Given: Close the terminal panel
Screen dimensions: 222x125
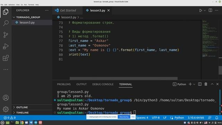Looking at the screenshot, I should click(217, 84).
